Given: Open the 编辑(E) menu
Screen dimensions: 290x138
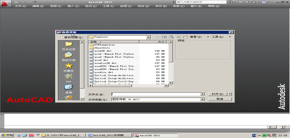Looking at the screenshot, I should pos(38,6).
